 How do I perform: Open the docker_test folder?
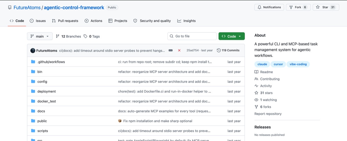pyautogui.click(x=47, y=101)
